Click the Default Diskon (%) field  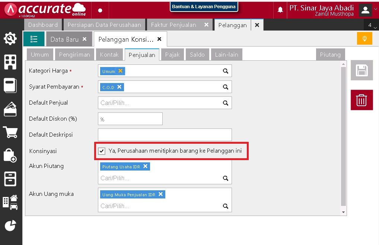(x=130, y=119)
